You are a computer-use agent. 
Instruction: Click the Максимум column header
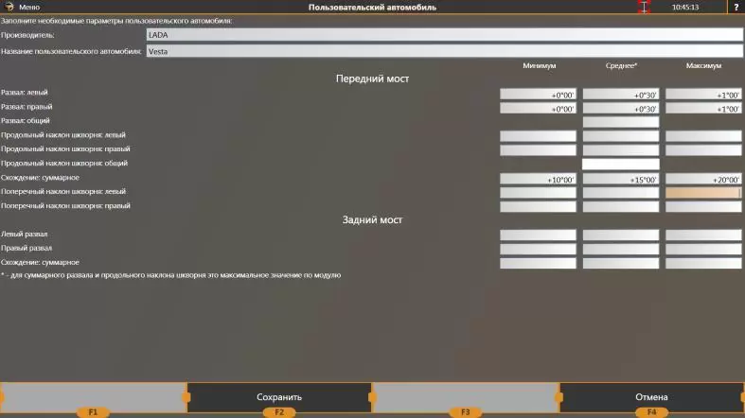[703, 65]
